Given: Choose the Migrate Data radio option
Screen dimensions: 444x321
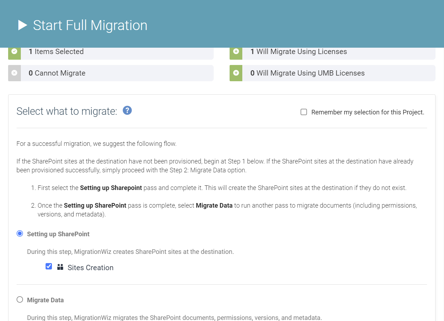Looking at the screenshot, I should [20, 300].
